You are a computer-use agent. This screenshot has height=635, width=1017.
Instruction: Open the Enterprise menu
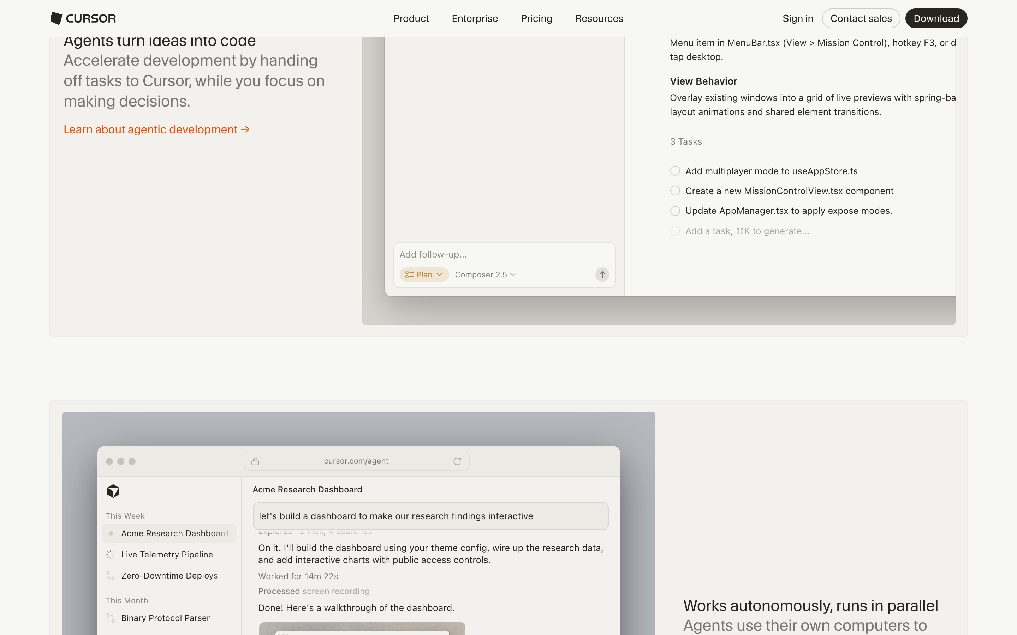[x=475, y=18]
